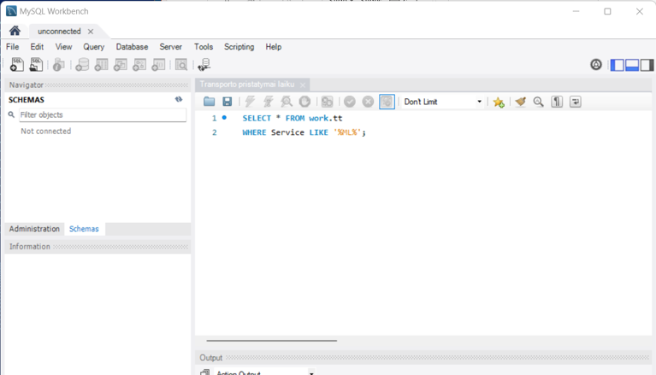Close the Transporto pristatymai laiku tab
This screenshot has width=656, height=375.
tap(303, 85)
